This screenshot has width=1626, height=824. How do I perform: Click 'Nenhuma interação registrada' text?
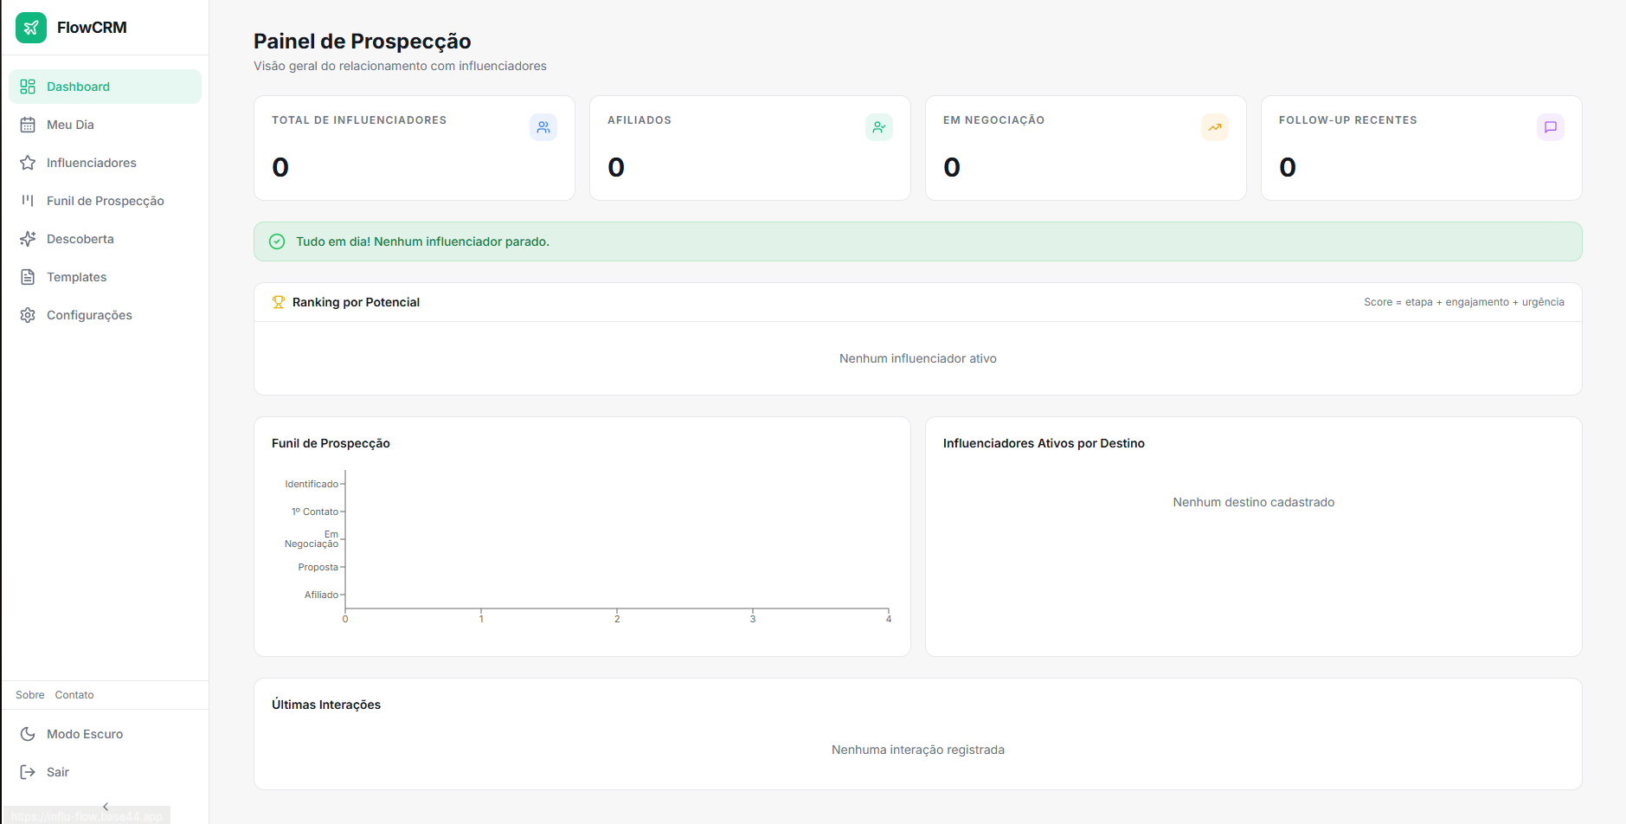918,750
